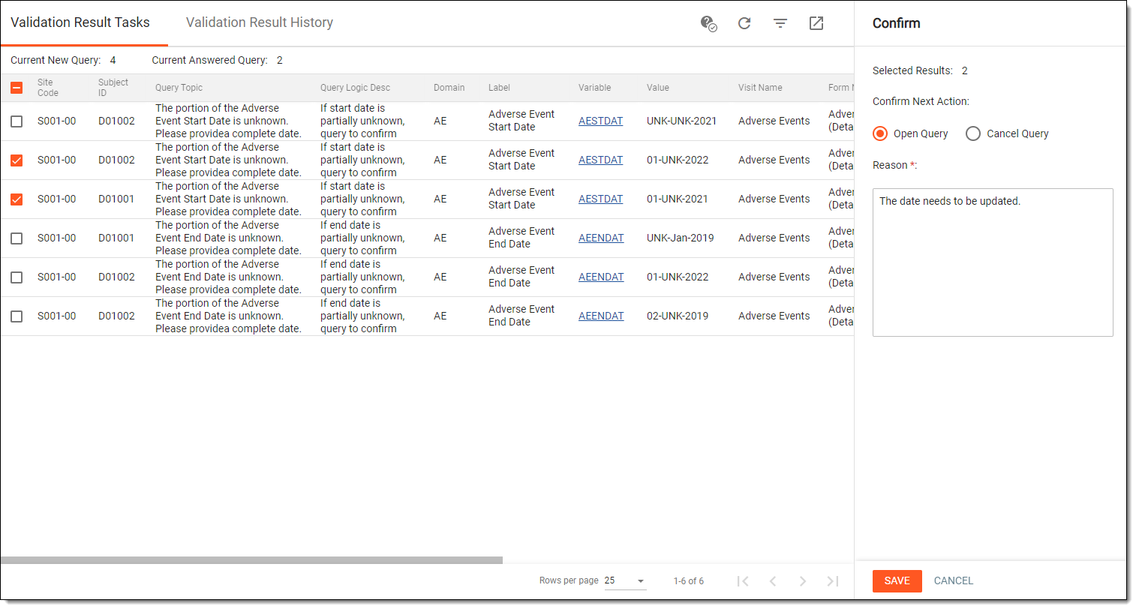1136x609 pixels.
Task: Click the '1-6 of 6' pagination text
Action: coord(688,581)
